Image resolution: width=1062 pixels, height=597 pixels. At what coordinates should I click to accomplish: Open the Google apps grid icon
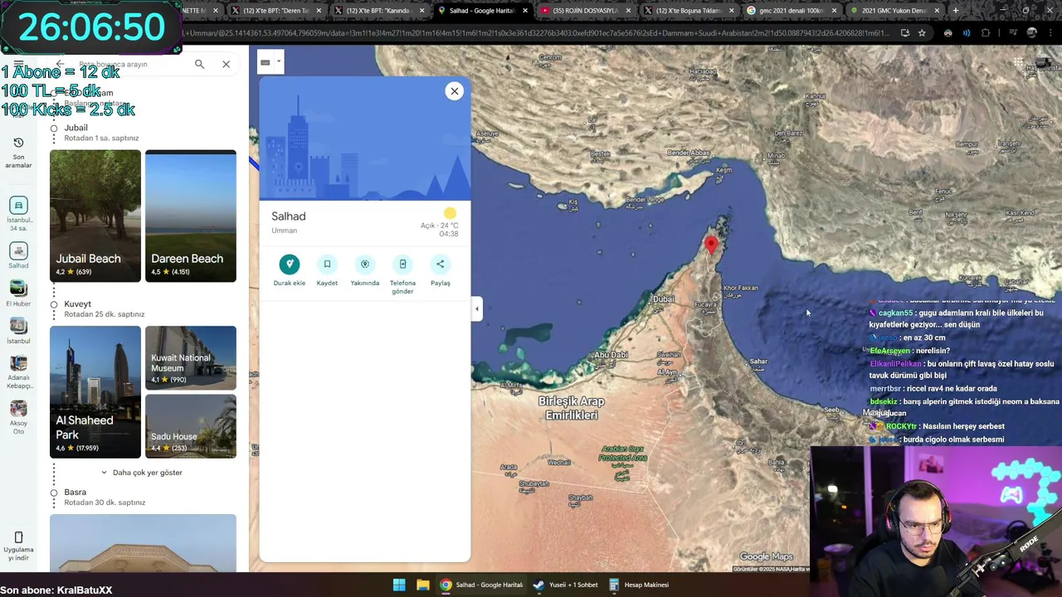point(1019,63)
